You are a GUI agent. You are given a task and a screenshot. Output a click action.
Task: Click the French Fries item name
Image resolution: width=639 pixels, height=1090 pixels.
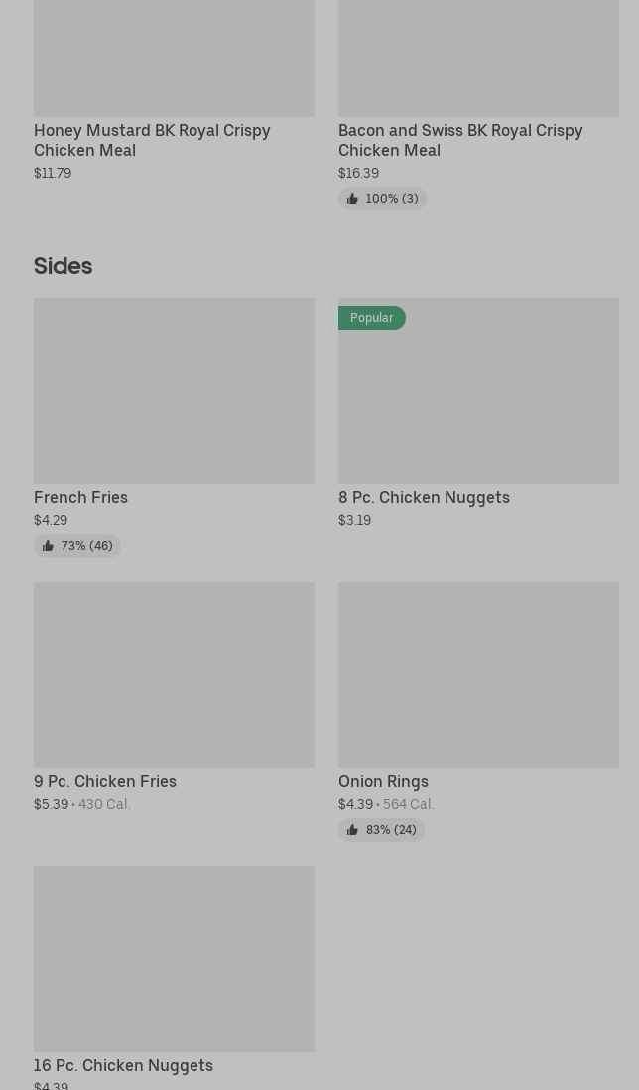coord(80,497)
